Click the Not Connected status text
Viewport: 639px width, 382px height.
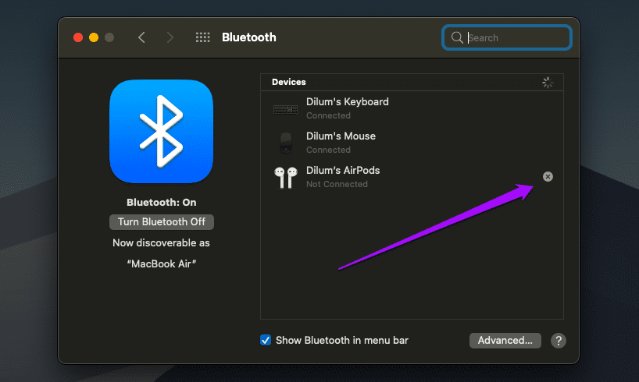pos(337,184)
